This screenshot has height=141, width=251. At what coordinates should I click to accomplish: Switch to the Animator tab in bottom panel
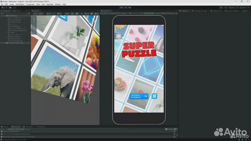[40, 127]
